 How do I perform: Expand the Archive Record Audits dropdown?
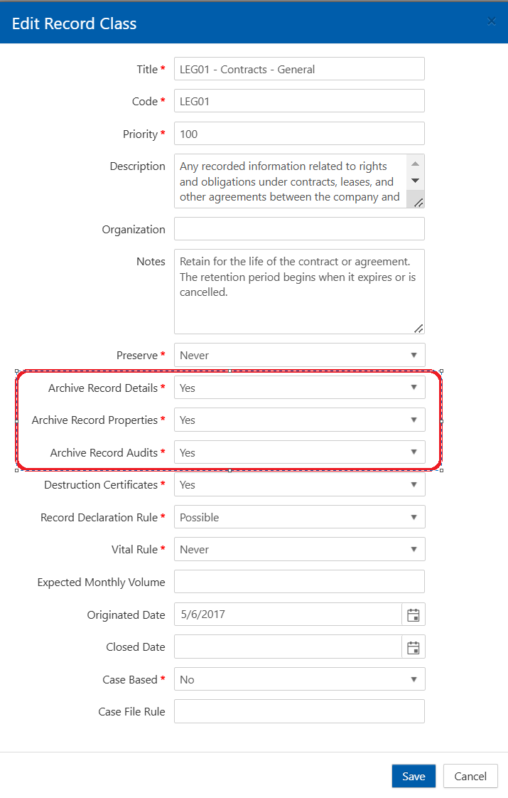pos(299,452)
